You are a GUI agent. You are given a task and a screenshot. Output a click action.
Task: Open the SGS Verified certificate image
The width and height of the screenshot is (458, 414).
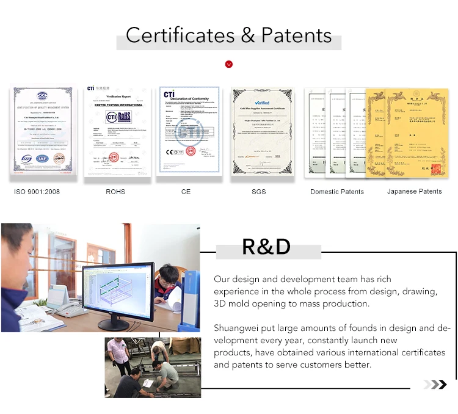(x=263, y=131)
